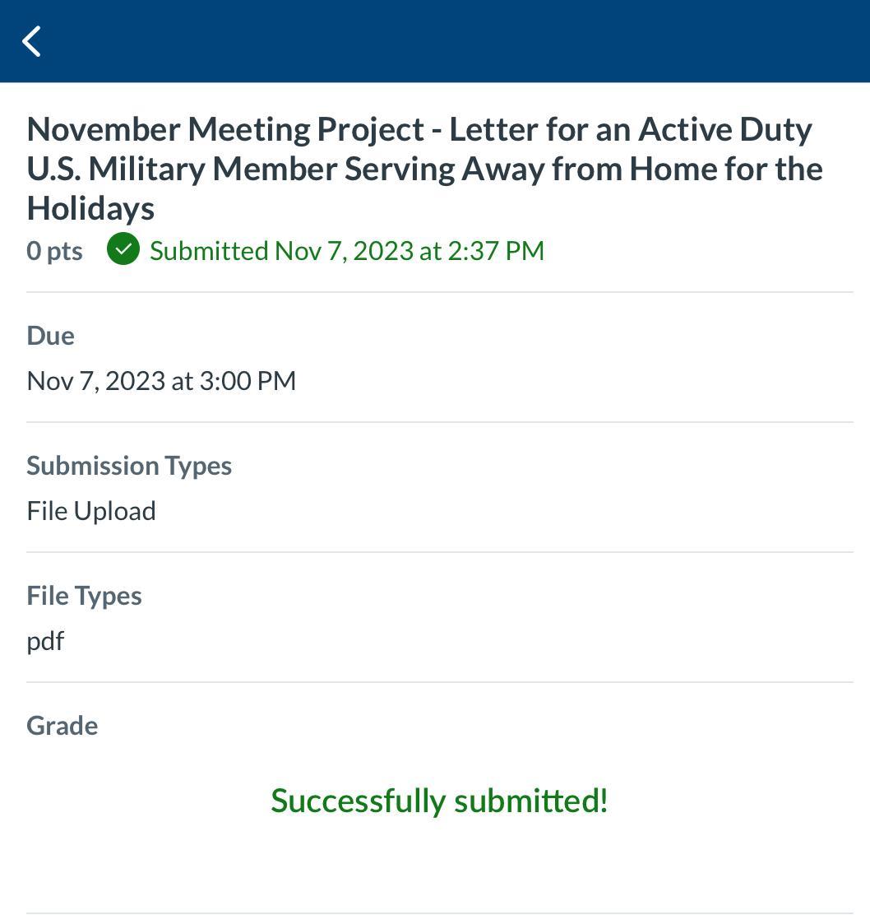Screen dimensions: 870x915
Task: Click the blank space beneath "Successfully submitted!"
Action: (x=439, y=864)
